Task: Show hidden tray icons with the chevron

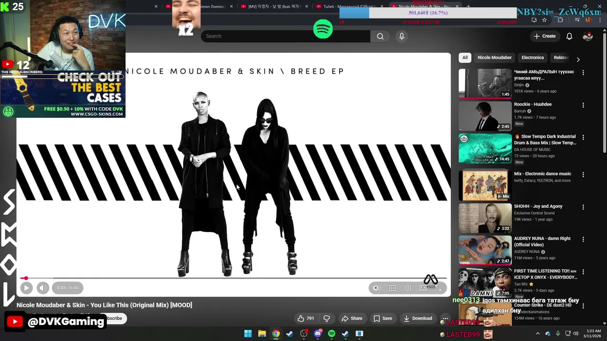Action: click(537, 333)
